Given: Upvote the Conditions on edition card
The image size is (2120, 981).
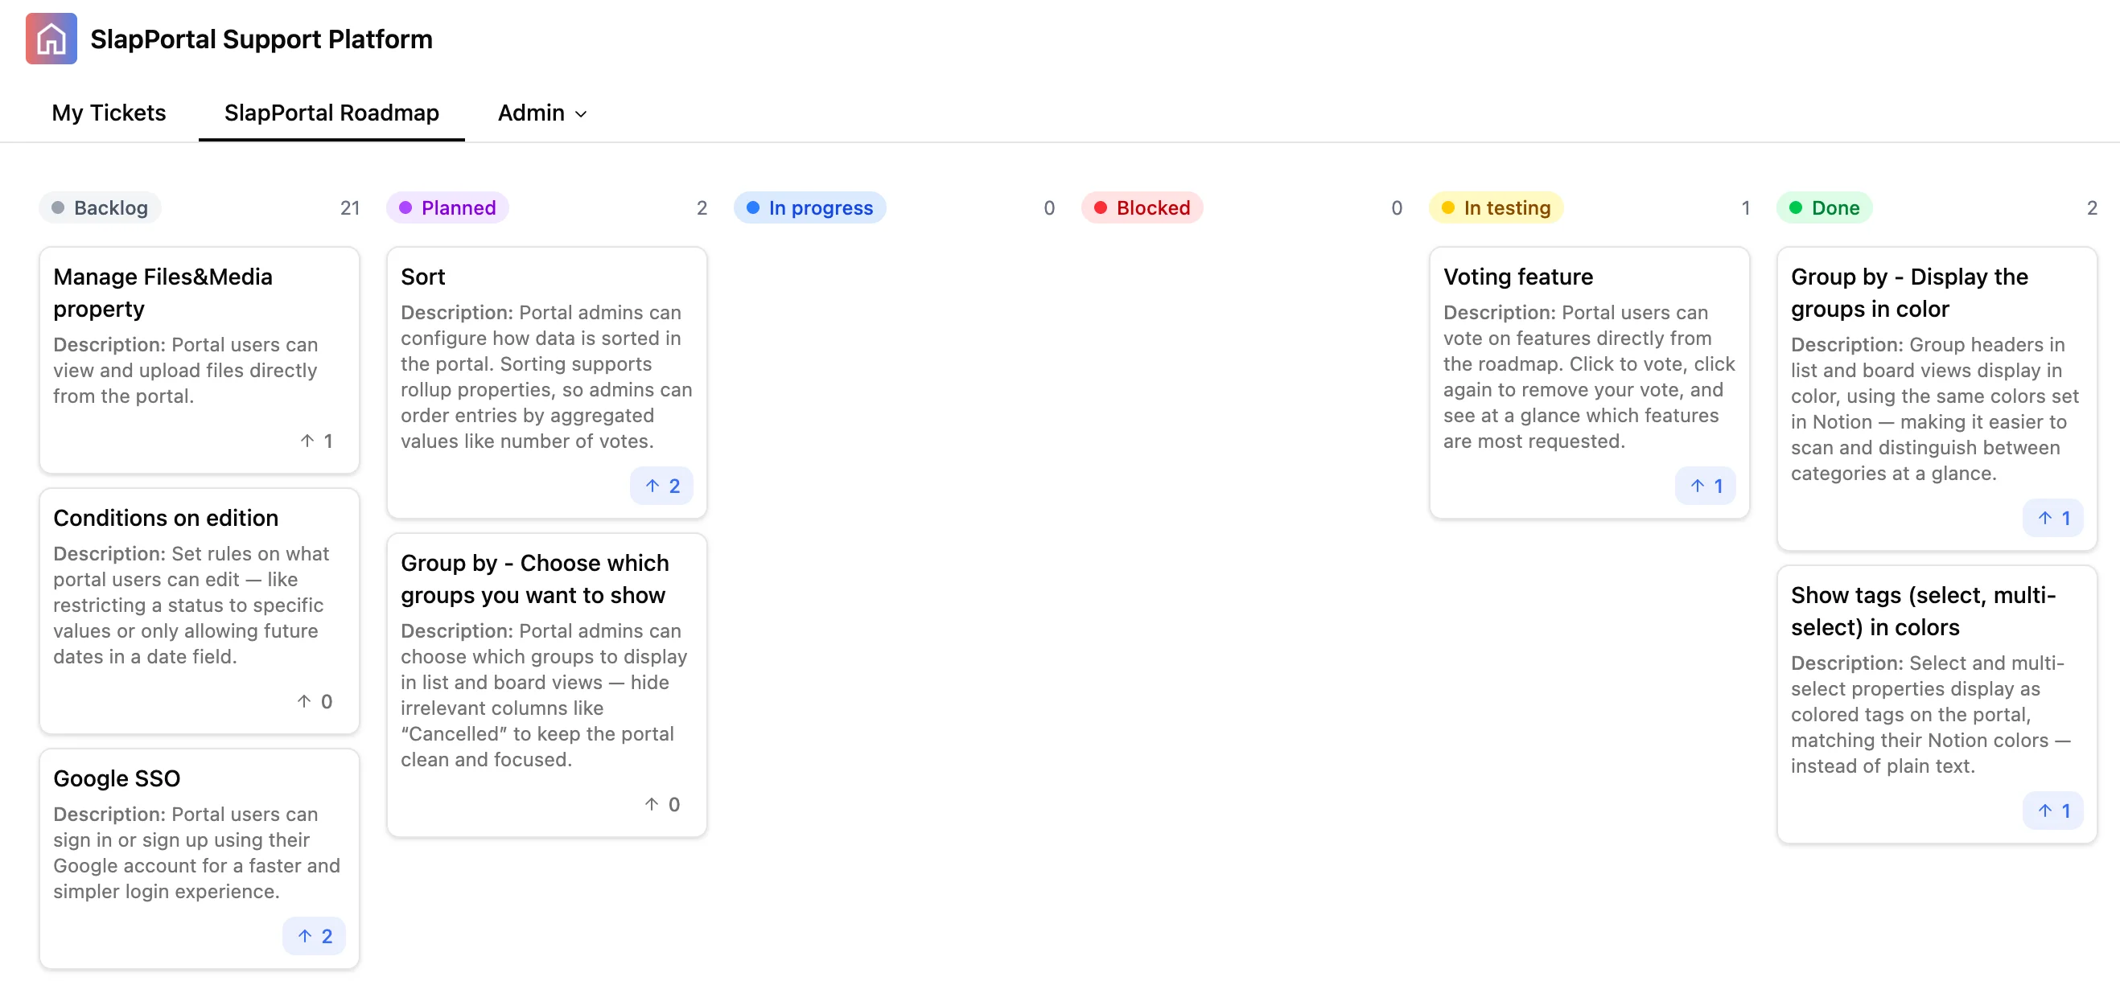Looking at the screenshot, I should pyautogui.click(x=315, y=701).
